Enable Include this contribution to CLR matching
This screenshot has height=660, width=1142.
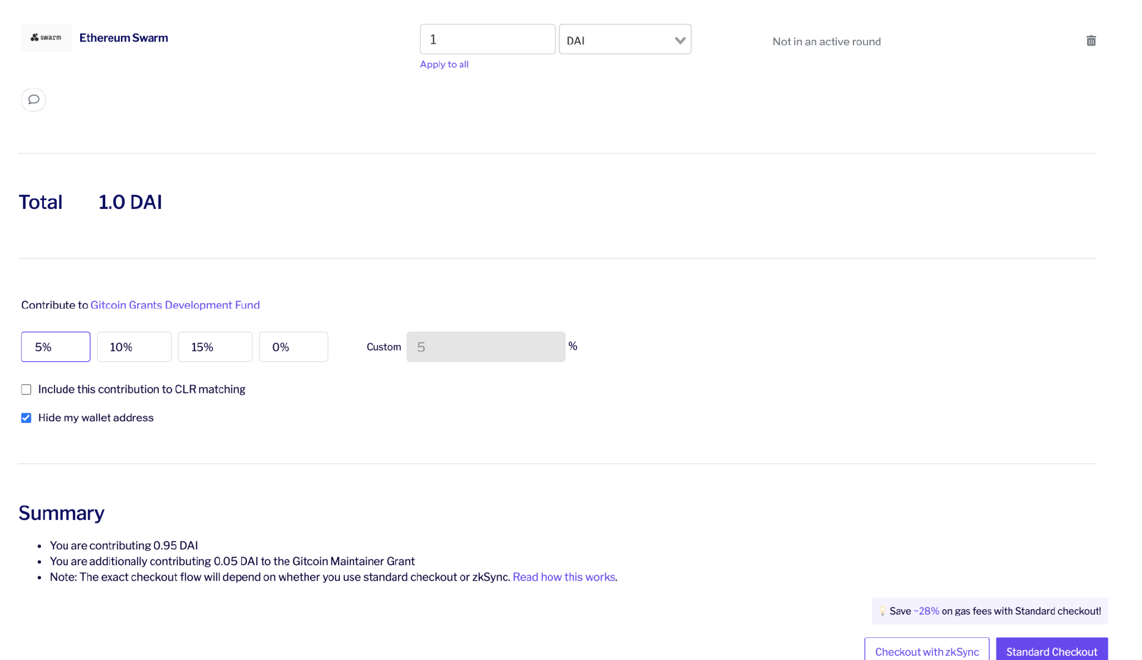[26, 390]
